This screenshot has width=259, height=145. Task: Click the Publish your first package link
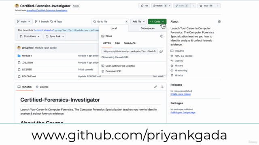(183, 112)
